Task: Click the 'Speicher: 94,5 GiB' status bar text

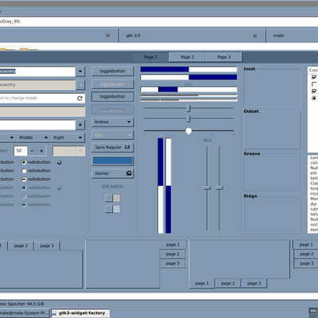Action: [22, 304]
